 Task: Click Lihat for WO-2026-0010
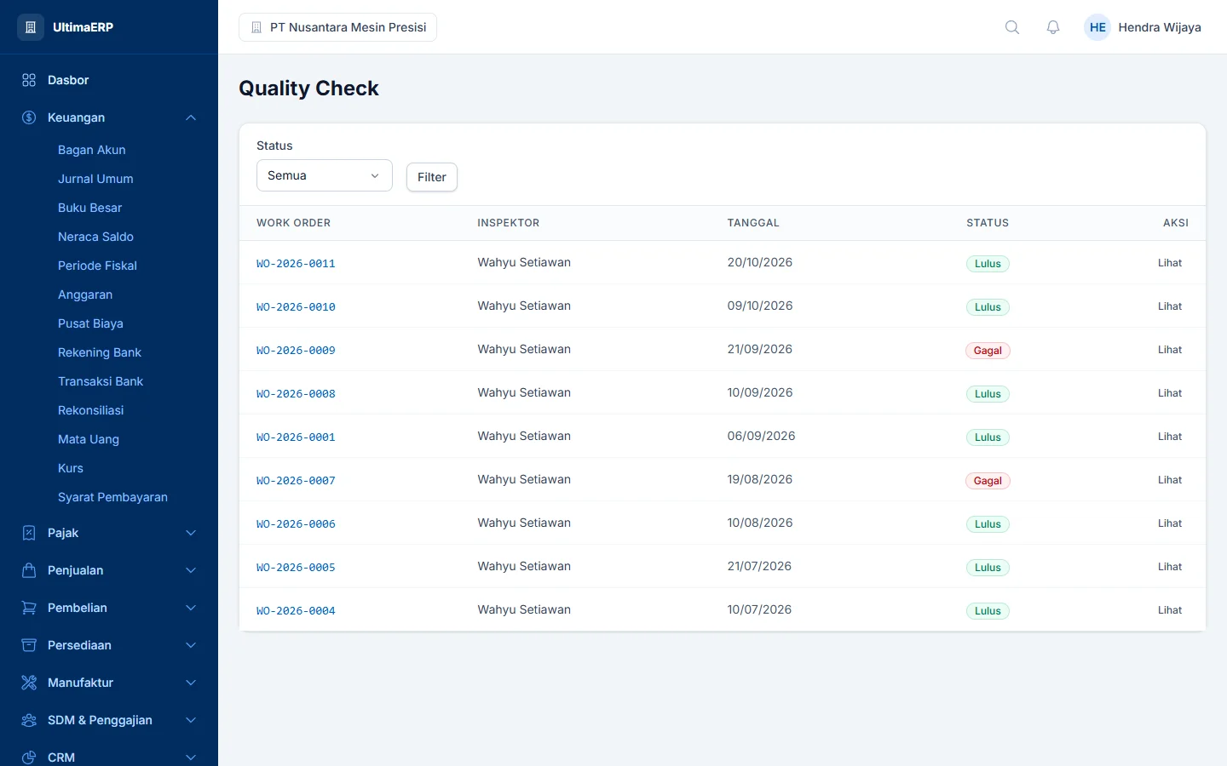pyautogui.click(x=1169, y=306)
